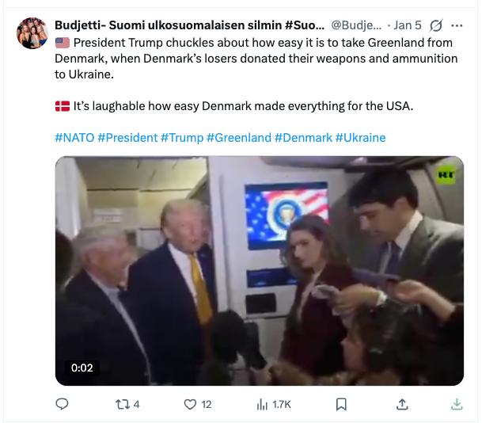Image resolution: width=497 pixels, height=423 pixels.
Task: Open view analytics bar chart icon
Action: 262,404
